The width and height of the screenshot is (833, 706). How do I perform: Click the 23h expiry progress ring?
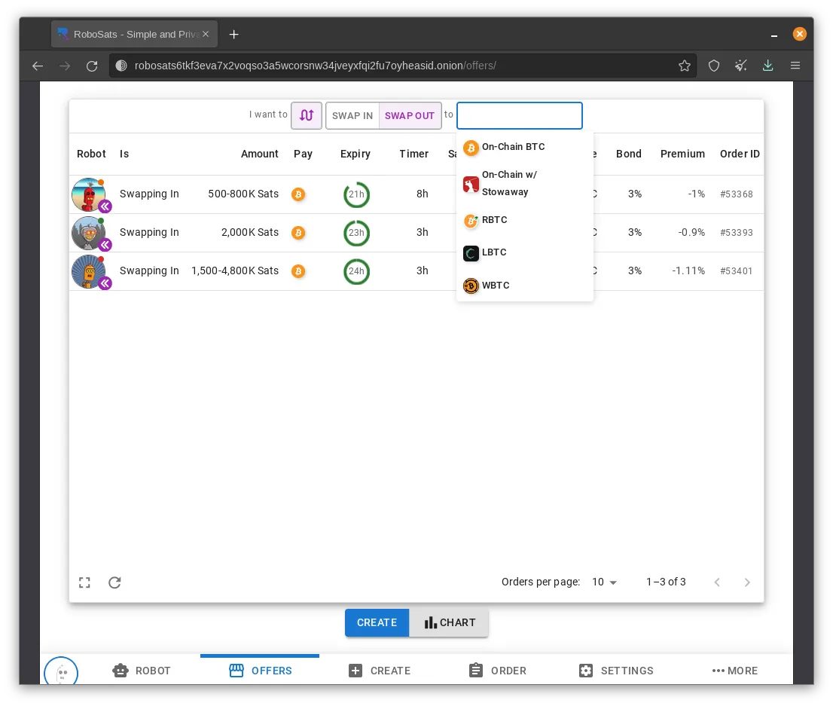356,233
